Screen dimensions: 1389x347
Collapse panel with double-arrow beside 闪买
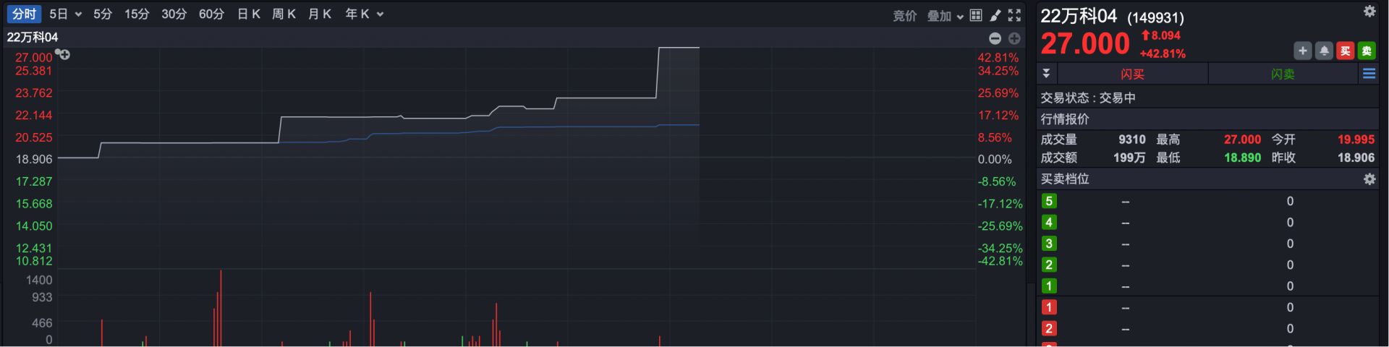pos(1046,74)
